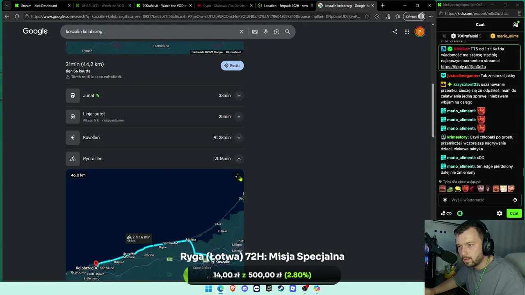
Task: Click the Reitti directions button
Action: click(x=232, y=66)
